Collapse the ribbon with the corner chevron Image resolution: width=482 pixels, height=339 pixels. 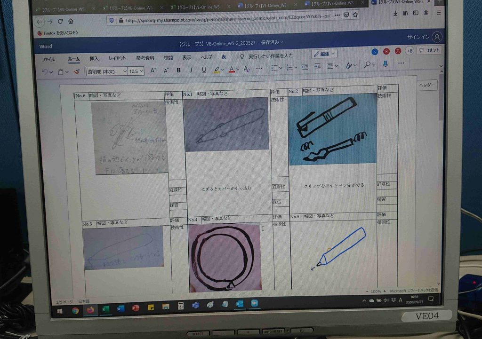point(441,66)
